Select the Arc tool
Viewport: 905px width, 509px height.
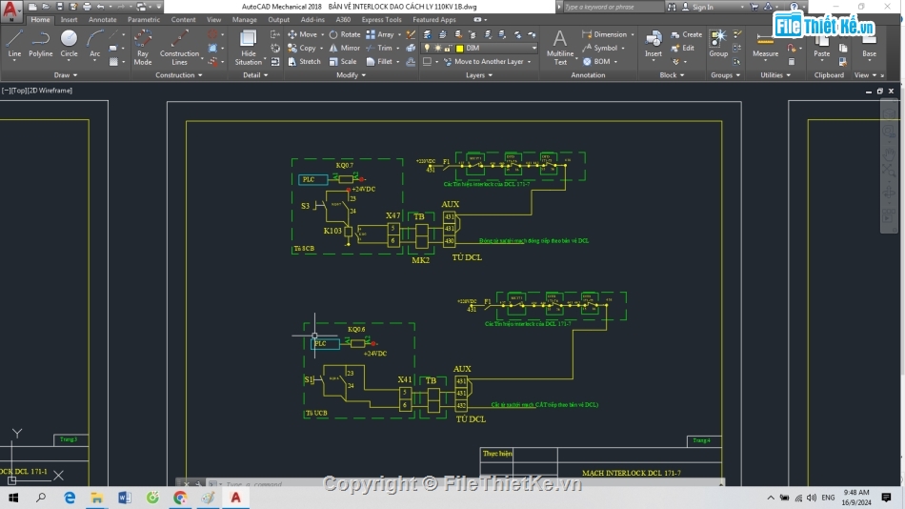point(94,44)
